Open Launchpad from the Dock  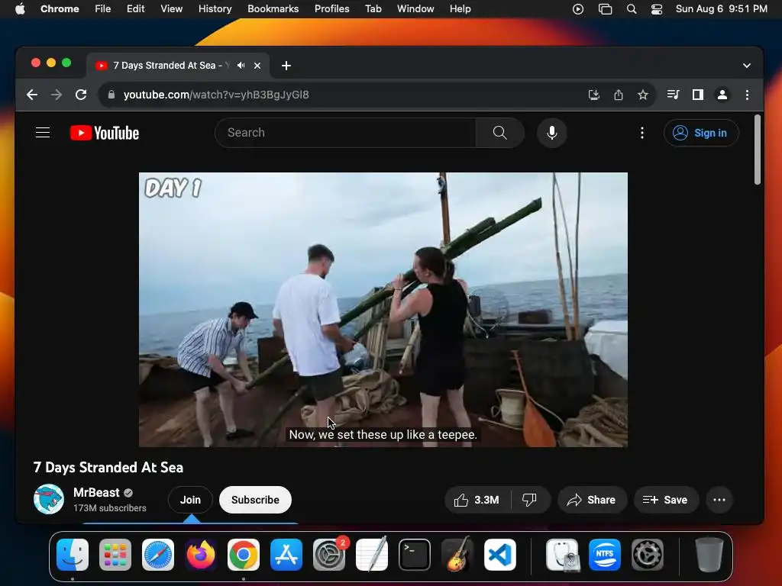(115, 555)
